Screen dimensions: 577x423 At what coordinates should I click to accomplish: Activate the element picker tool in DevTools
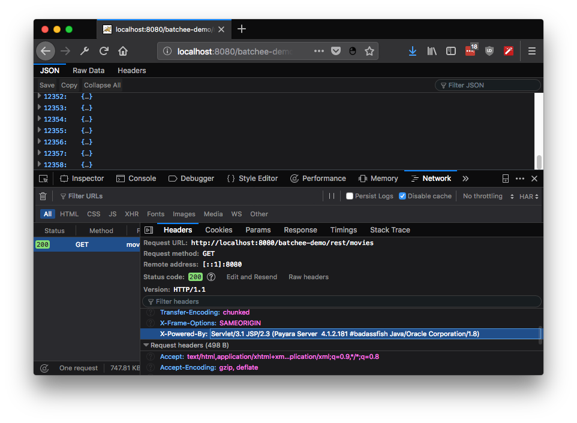click(43, 178)
